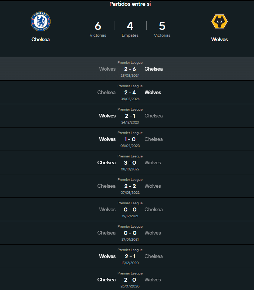Click the Partidos entre si heading
This screenshot has height=290, width=254.
coord(130,4)
